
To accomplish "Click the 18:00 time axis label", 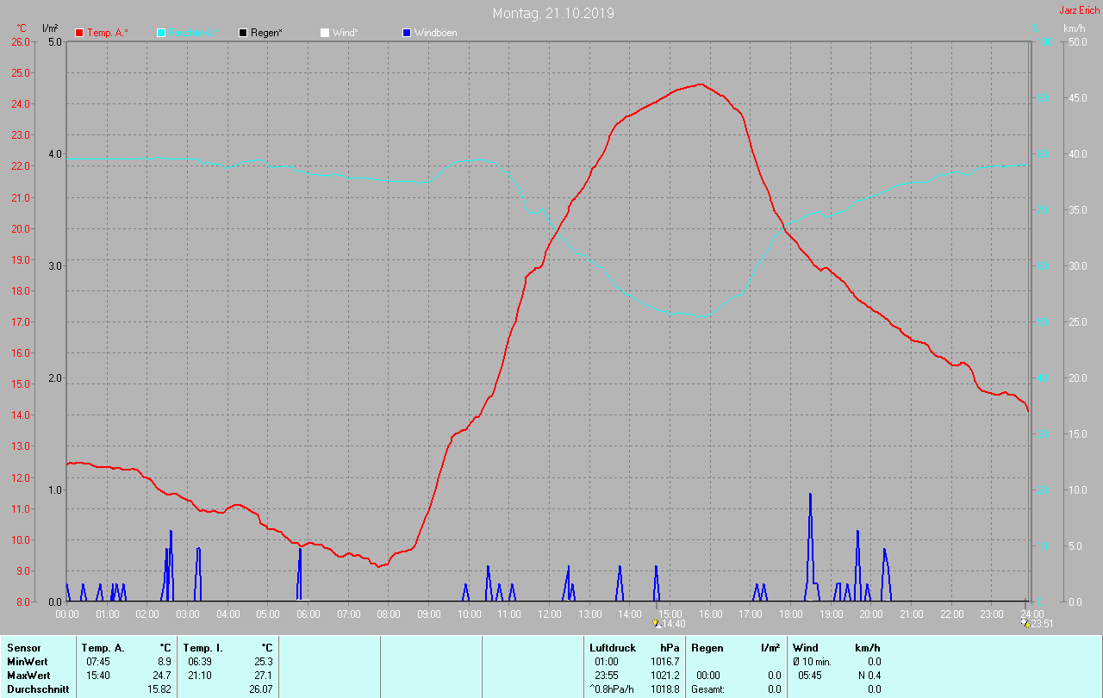I will (x=791, y=614).
